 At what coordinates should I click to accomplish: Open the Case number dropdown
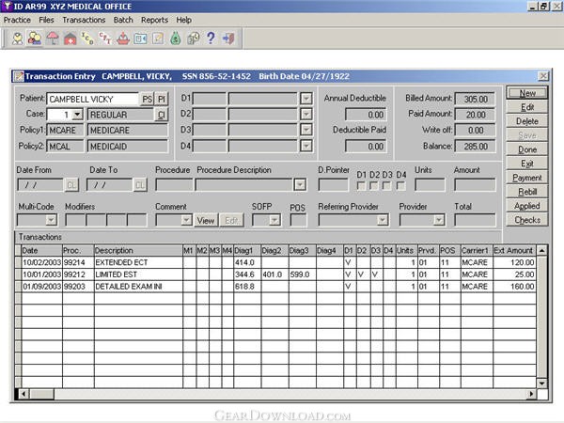[x=77, y=115]
